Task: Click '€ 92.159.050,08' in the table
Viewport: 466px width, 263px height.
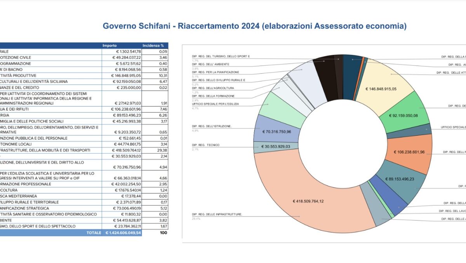Action: (x=127, y=81)
